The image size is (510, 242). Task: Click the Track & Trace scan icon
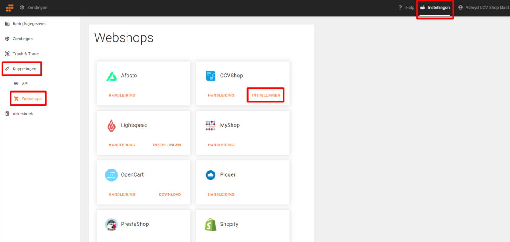7,54
